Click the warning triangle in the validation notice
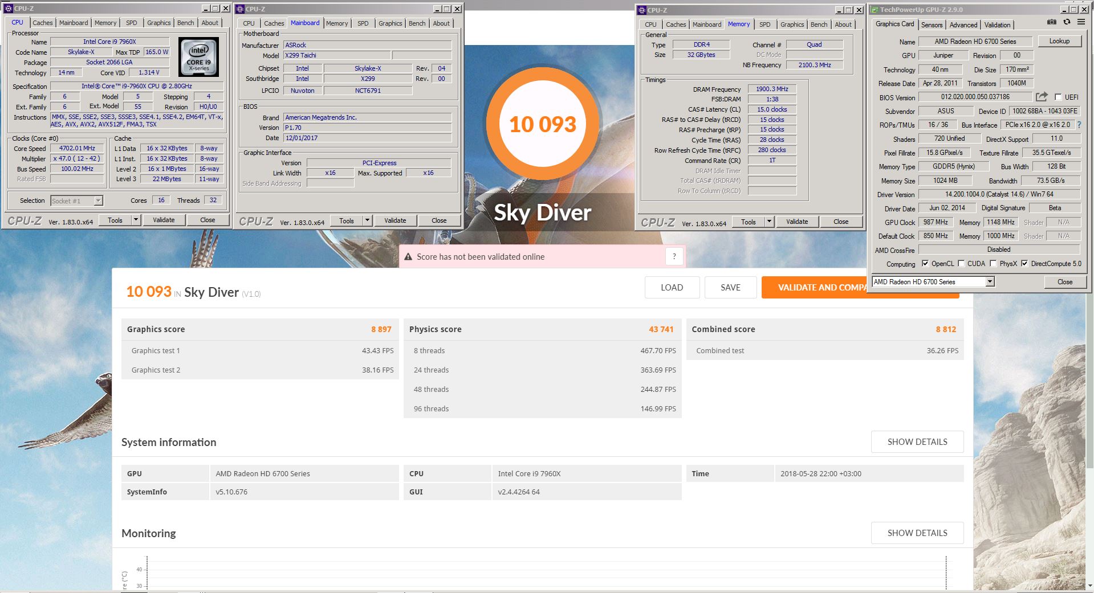The width and height of the screenshot is (1094, 593). click(x=408, y=257)
